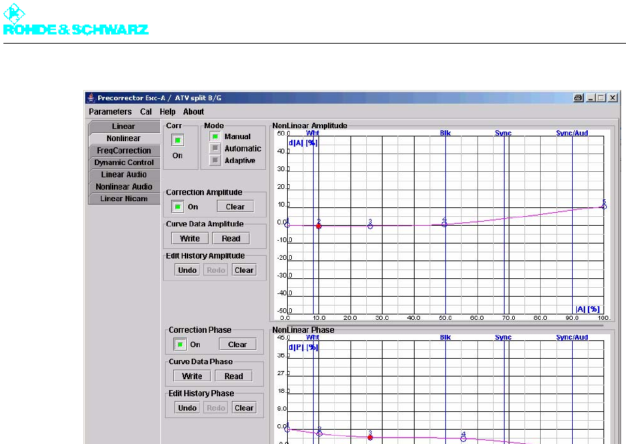
Task: Switch to the Linear Audio tab
Action: [x=123, y=175]
